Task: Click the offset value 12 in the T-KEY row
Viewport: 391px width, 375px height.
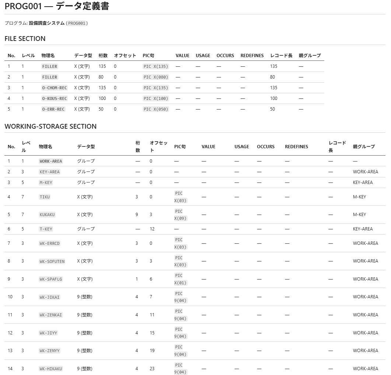Action: point(152,229)
